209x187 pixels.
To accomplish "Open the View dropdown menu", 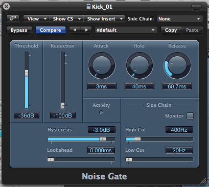I will [36, 19].
